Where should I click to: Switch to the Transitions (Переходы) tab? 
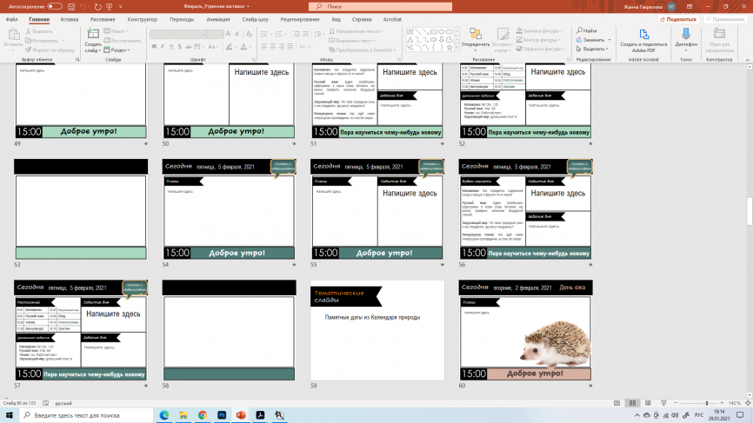click(182, 18)
